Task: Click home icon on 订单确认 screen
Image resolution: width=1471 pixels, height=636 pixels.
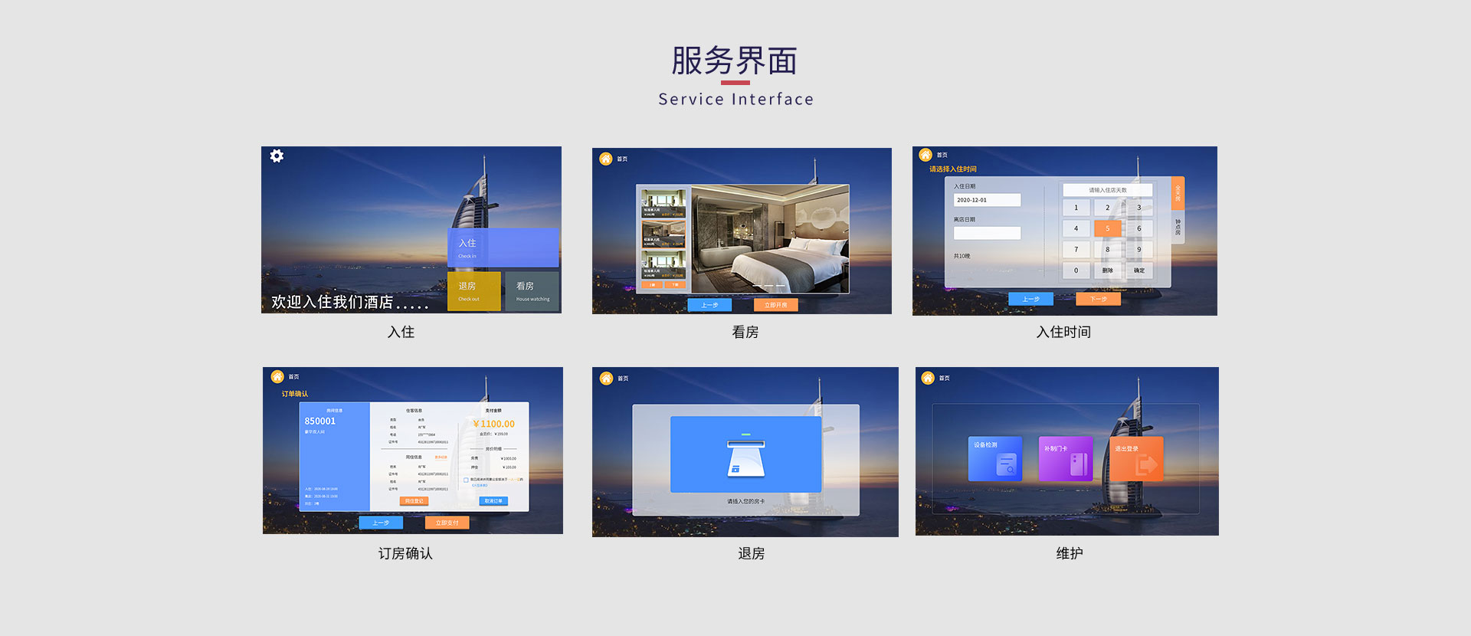Action: point(277,376)
